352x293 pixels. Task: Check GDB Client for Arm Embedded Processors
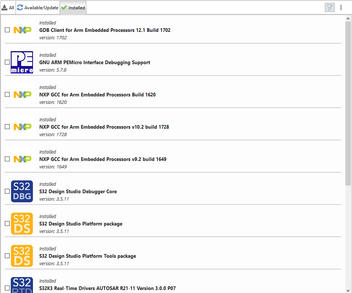[7, 30]
